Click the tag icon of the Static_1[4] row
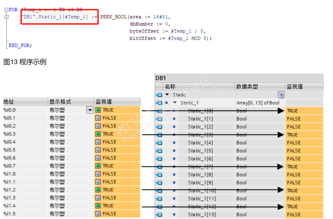The width and height of the screenshot is (333, 219). tap(159, 143)
